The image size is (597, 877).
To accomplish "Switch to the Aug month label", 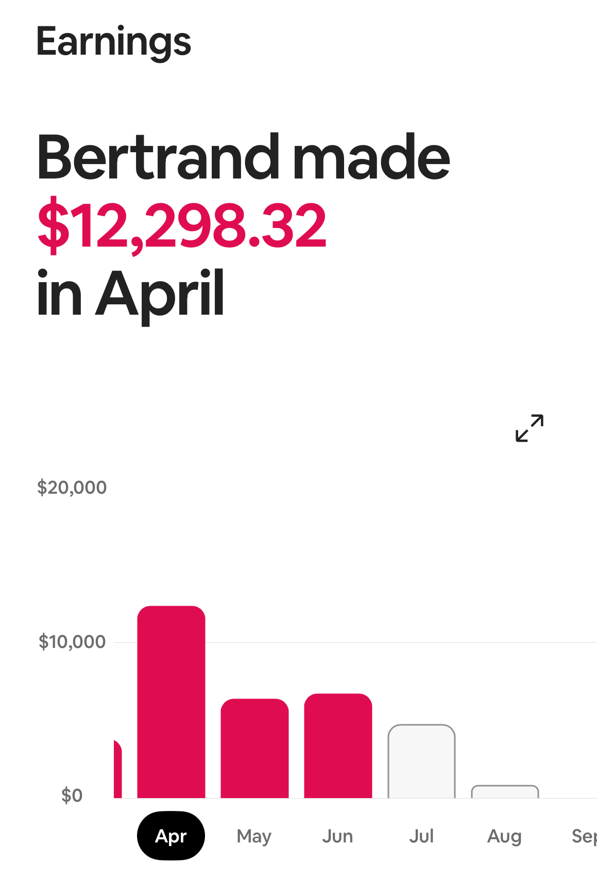I will click(x=504, y=836).
